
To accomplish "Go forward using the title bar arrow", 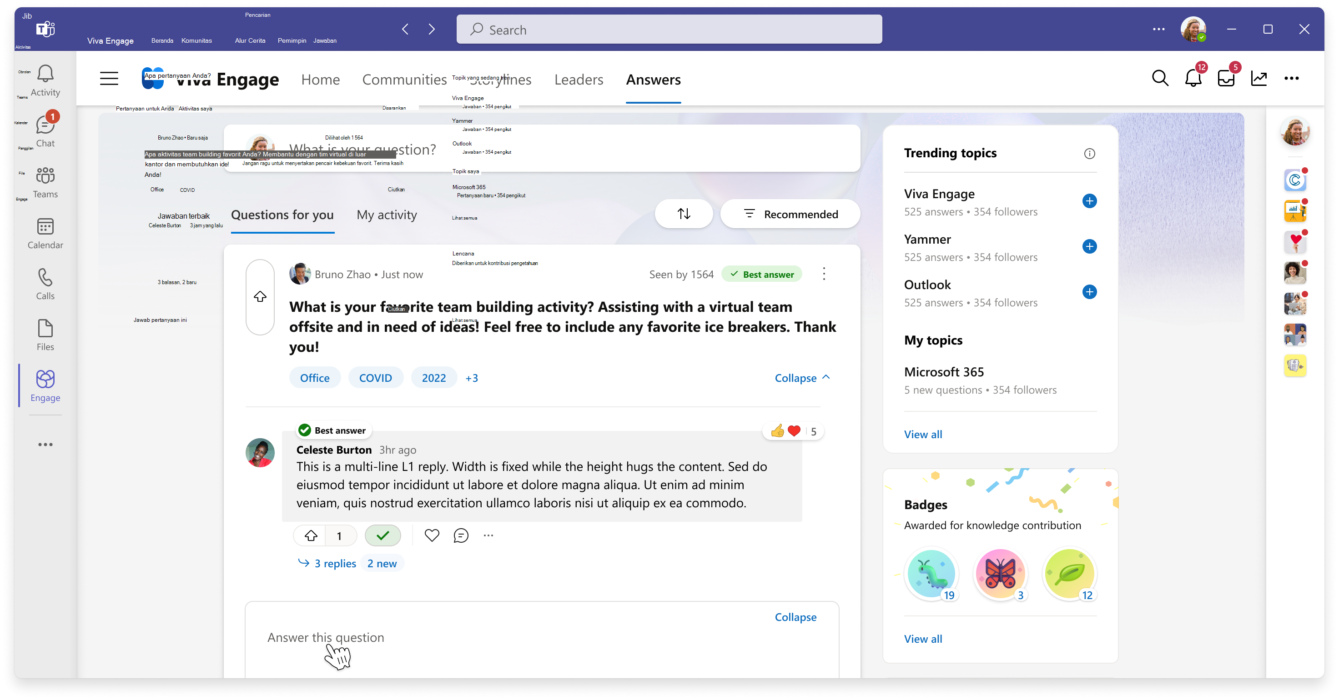I will point(432,29).
